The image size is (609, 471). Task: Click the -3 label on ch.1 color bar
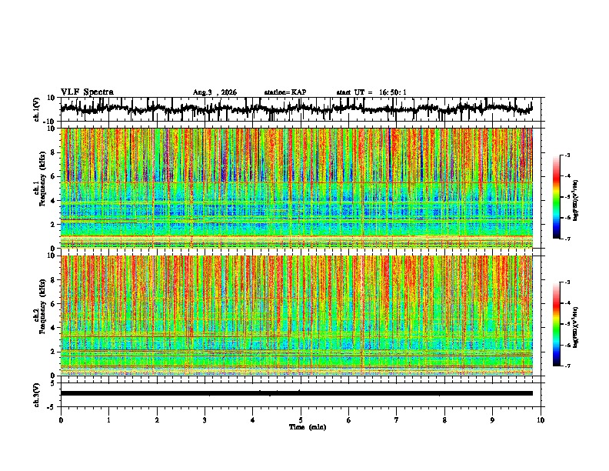[567, 155]
